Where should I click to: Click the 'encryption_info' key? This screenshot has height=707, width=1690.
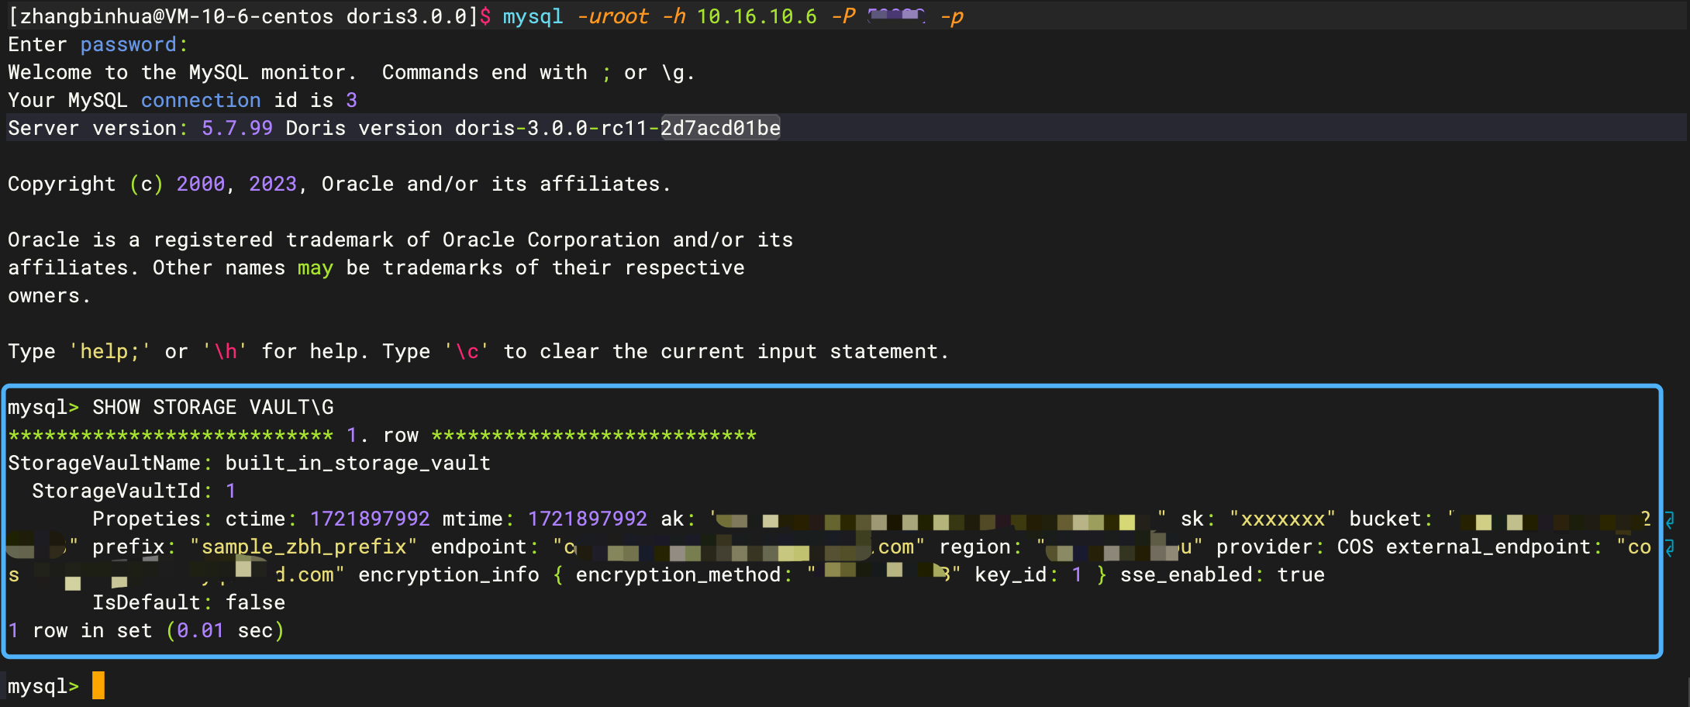pos(449,574)
